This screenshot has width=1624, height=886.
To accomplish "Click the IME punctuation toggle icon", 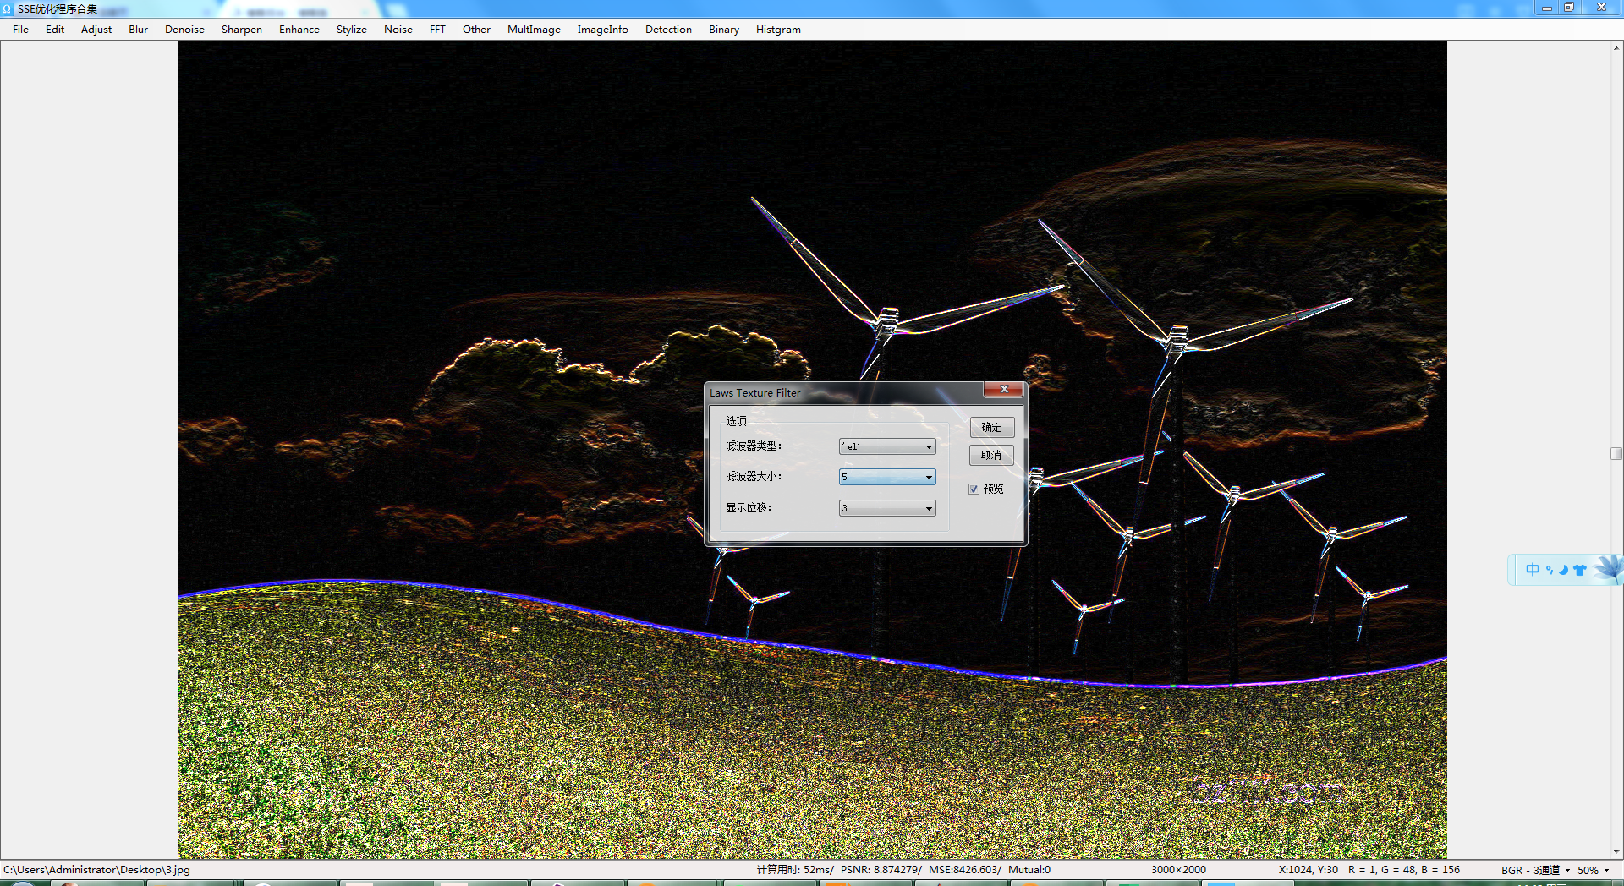I will pyautogui.click(x=1549, y=570).
